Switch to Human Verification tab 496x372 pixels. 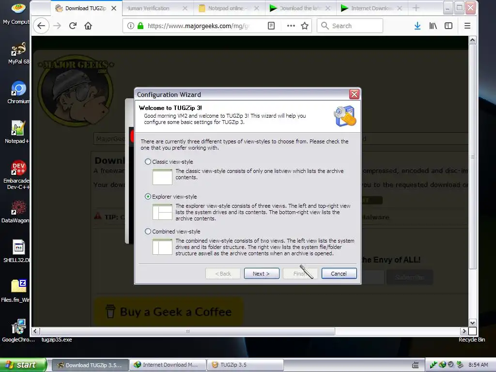click(156, 8)
